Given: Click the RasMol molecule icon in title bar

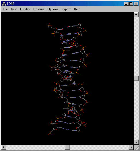Looking at the screenshot, I should (x=4, y=4).
